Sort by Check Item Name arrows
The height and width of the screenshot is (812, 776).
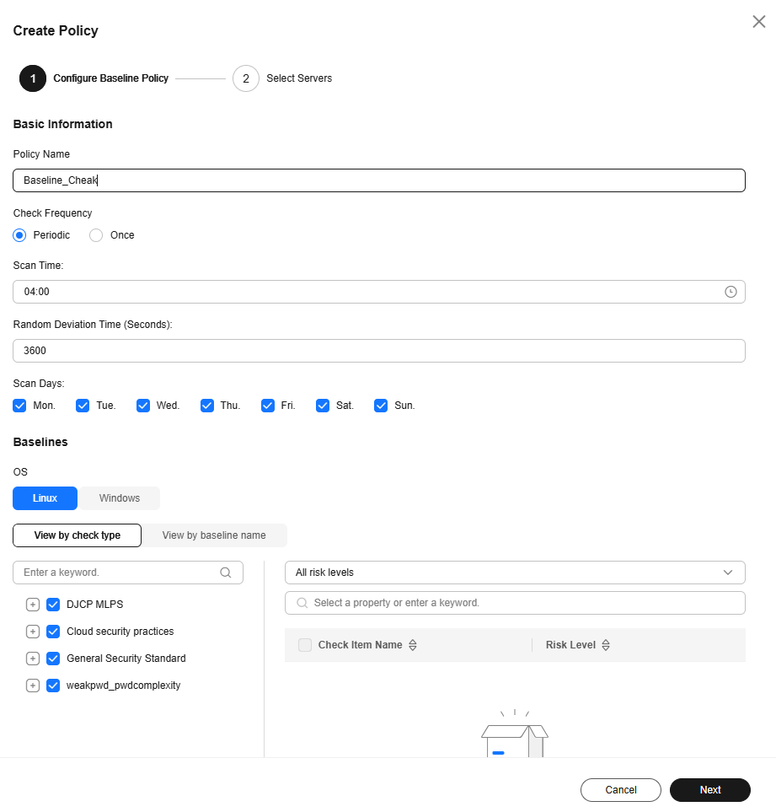413,645
